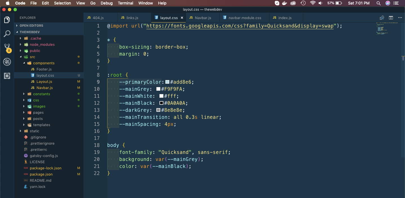Expand the public folder
The image size is (405, 198).
pyautogui.click(x=21, y=51)
